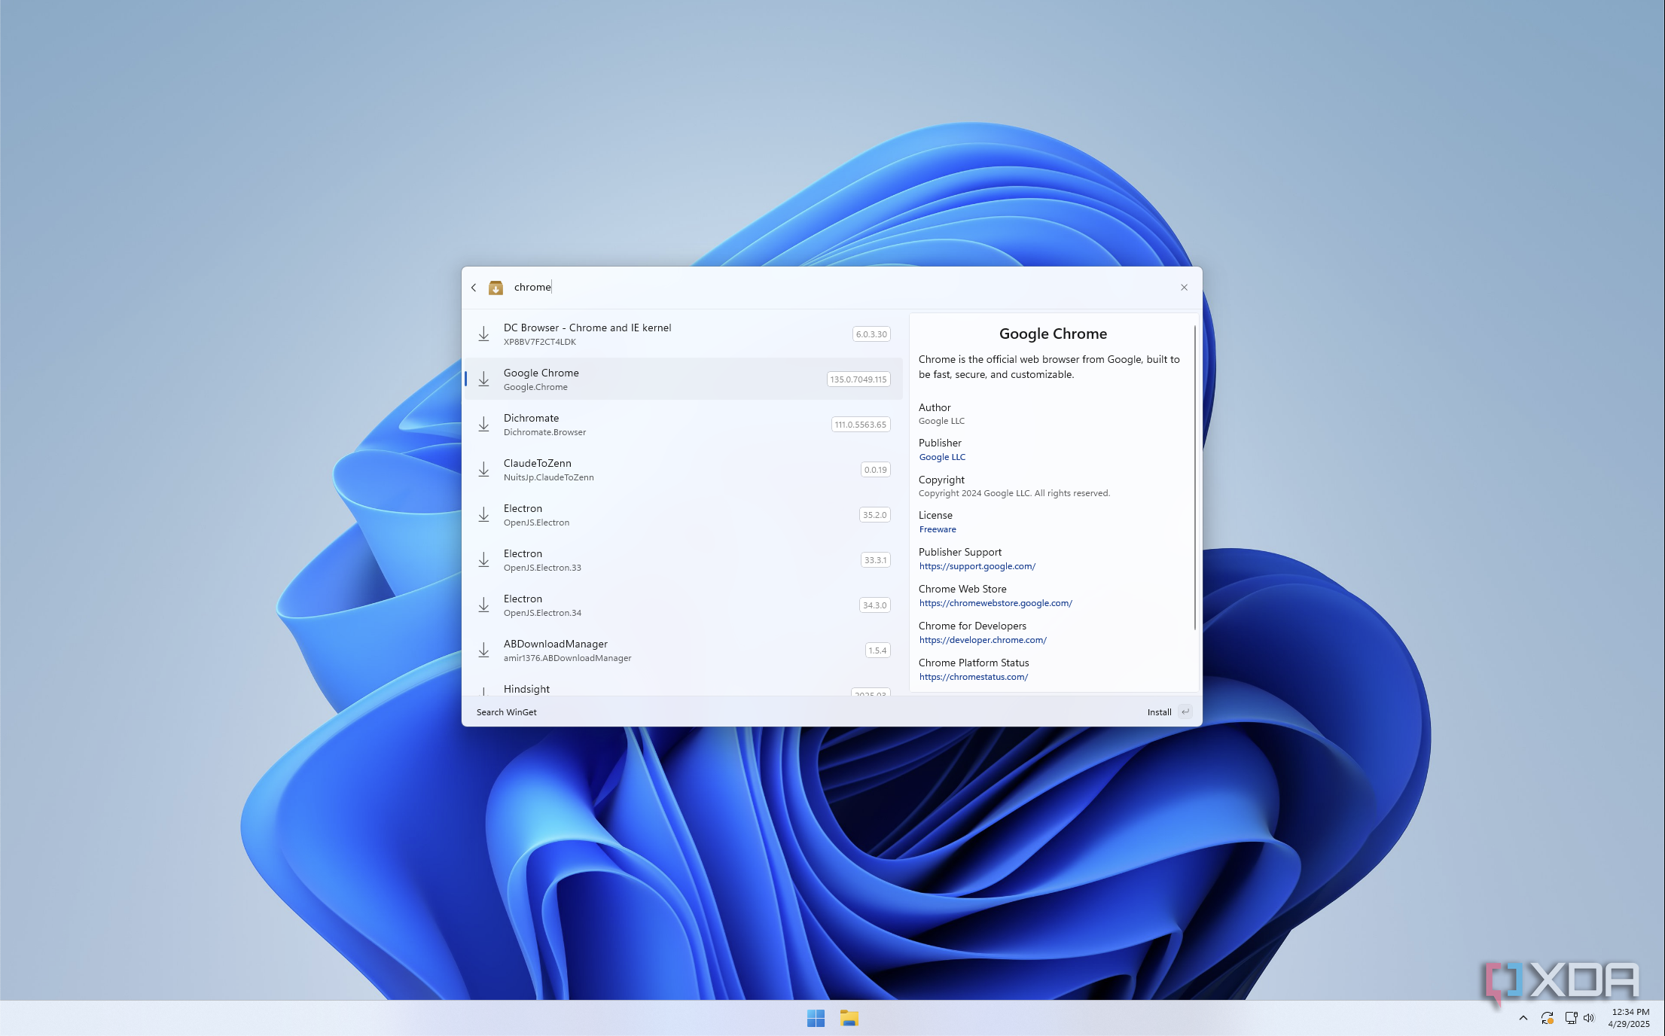The height and width of the screenshot is (1036, 1665).
Task: Click the sync status tray icon
Action: [1548, 1018]
